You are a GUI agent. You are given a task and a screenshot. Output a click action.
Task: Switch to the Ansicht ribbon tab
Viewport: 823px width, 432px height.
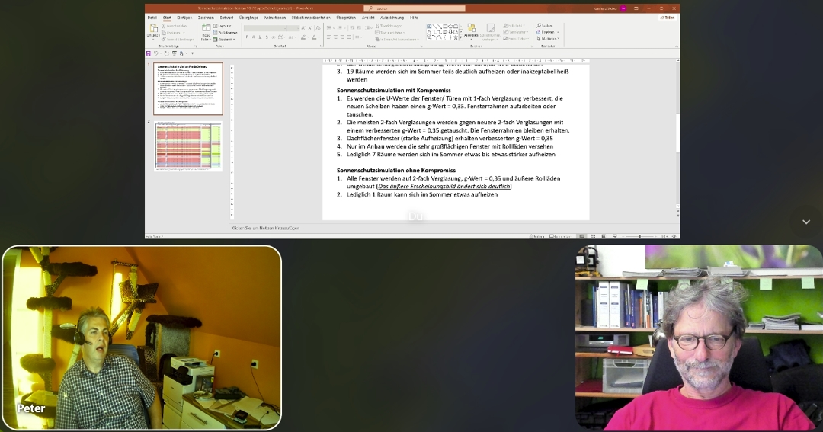[x=368, y=17]
